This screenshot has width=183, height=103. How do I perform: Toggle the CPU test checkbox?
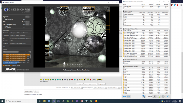[30, 22]
